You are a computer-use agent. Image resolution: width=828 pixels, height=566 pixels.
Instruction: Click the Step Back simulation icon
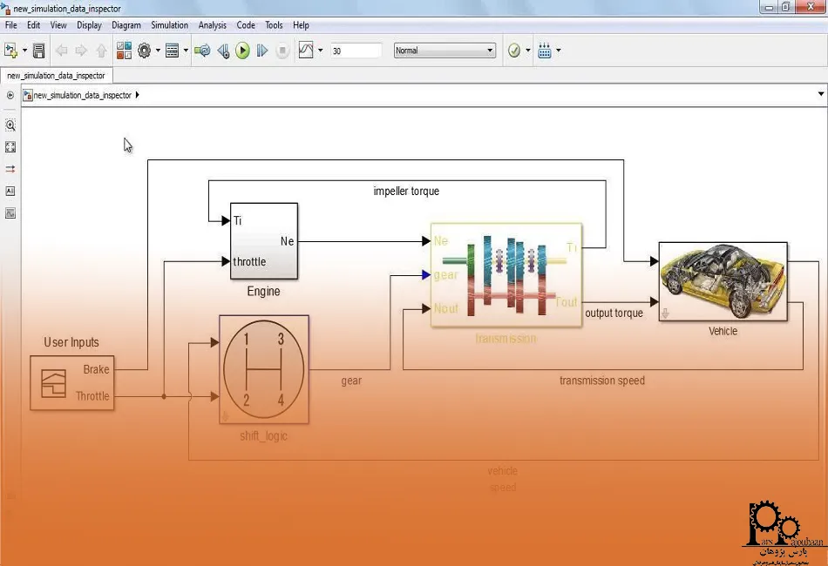223,51
